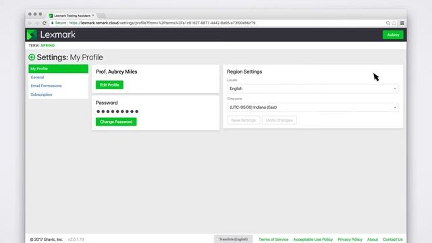The height and width of the screenshot is (243, 432).
Task: Open the About link in the footer
Action: [373, 240]
